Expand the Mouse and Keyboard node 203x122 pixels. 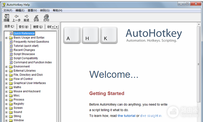tap(6, 92)
